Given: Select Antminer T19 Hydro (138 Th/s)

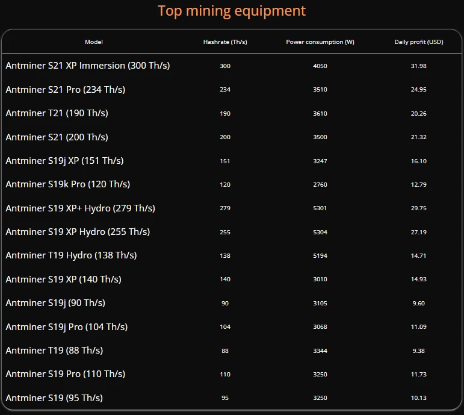Looking at the screenshot, I should pos(71,255).
